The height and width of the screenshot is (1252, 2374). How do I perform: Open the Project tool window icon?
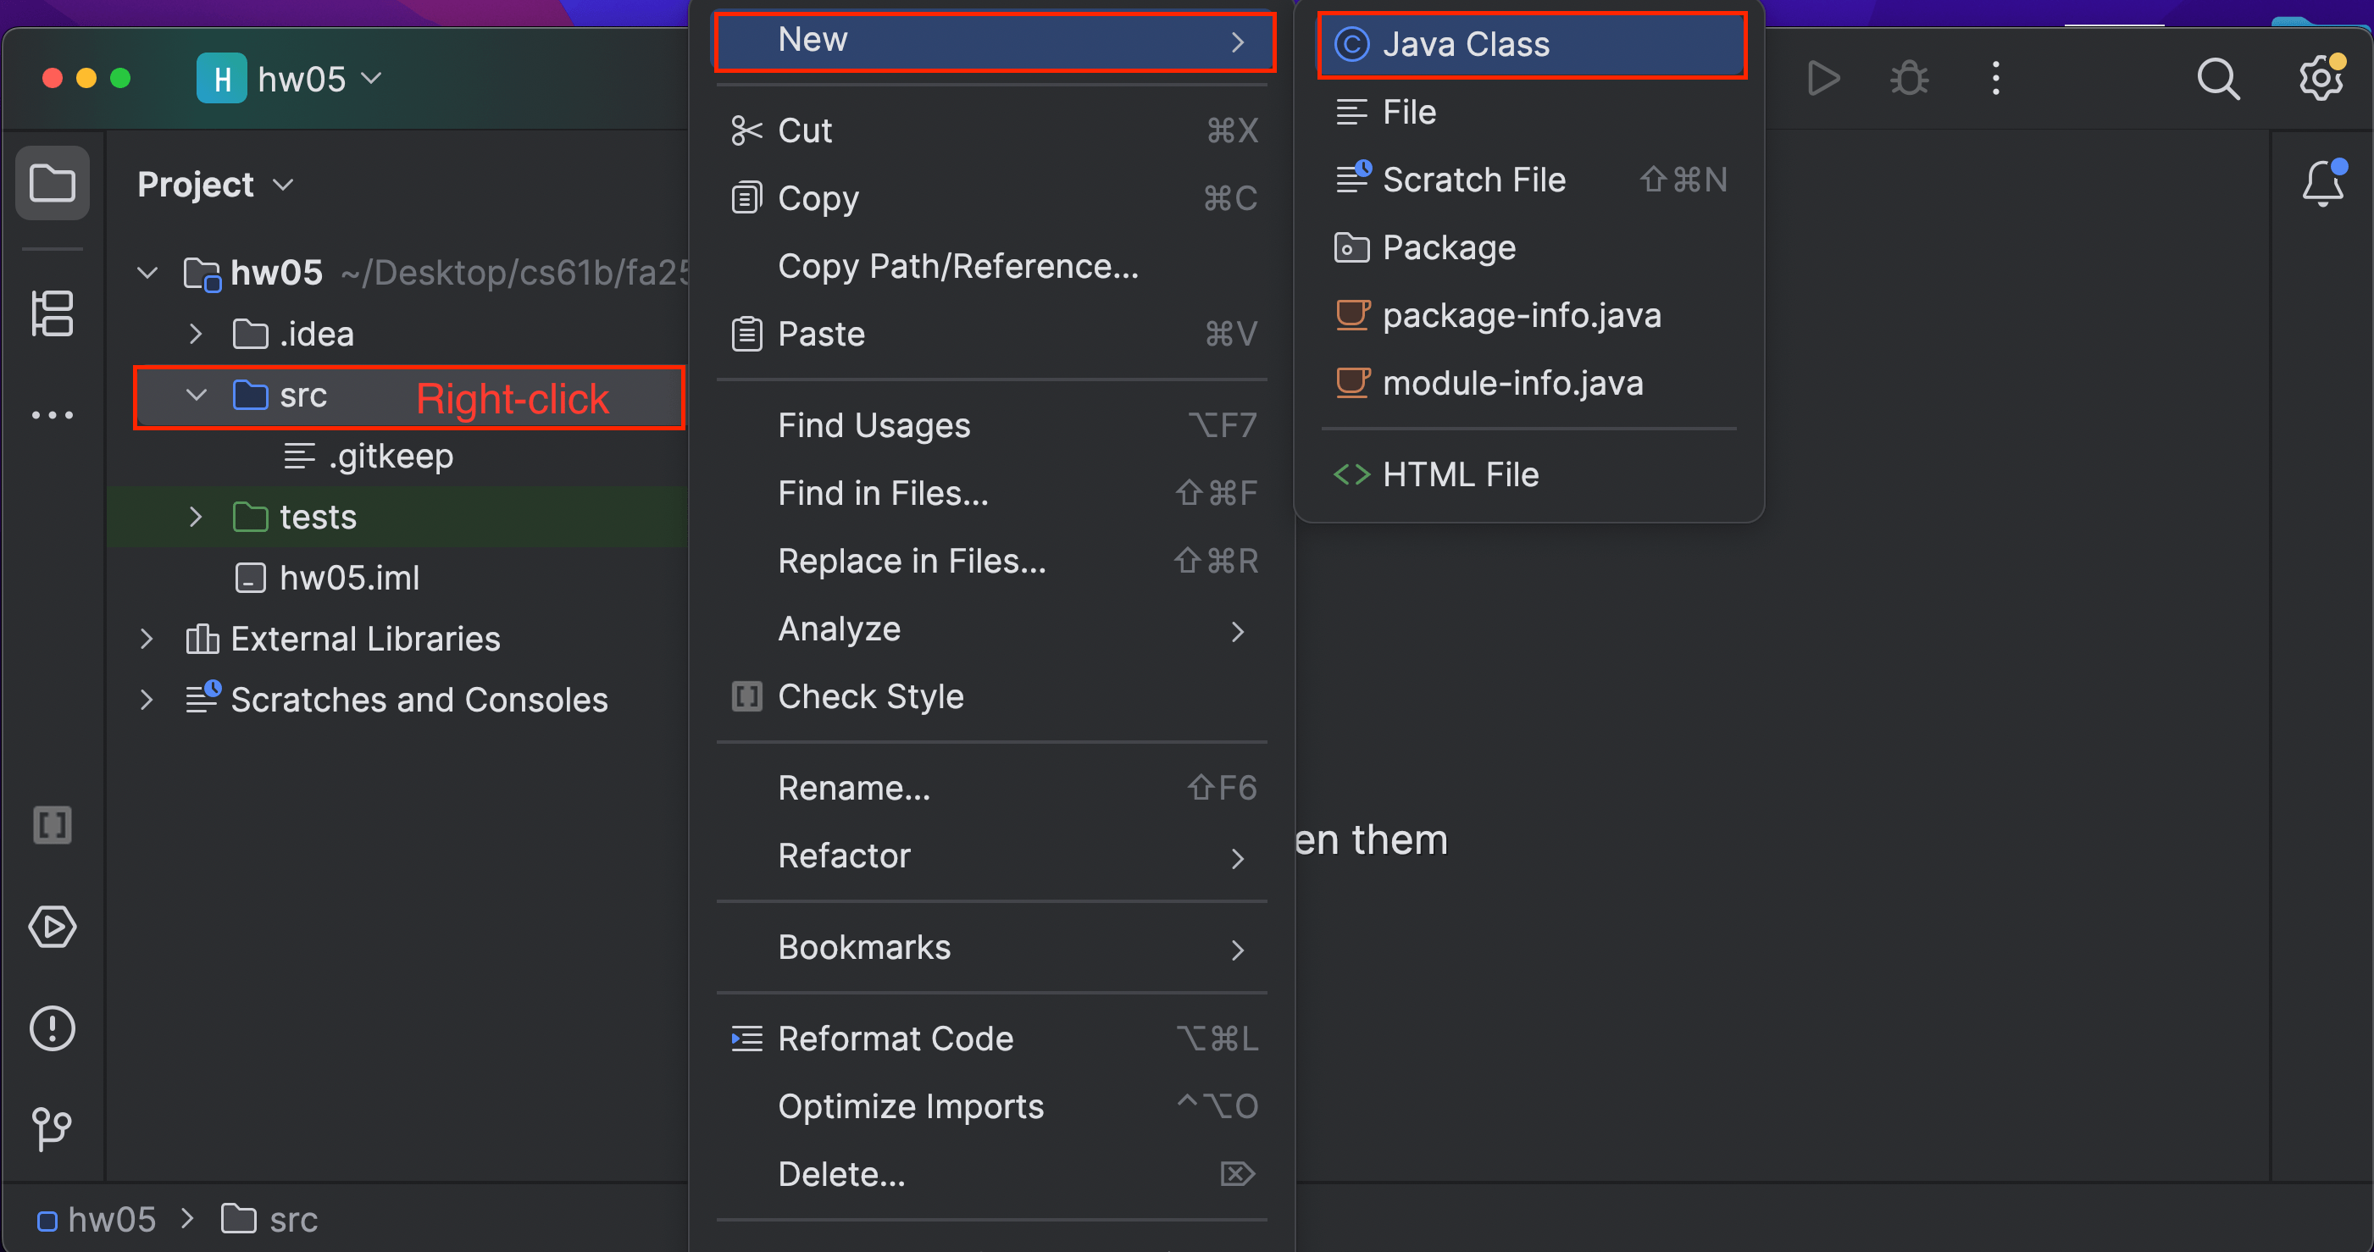pyautogui.click(x=52, y=182)
